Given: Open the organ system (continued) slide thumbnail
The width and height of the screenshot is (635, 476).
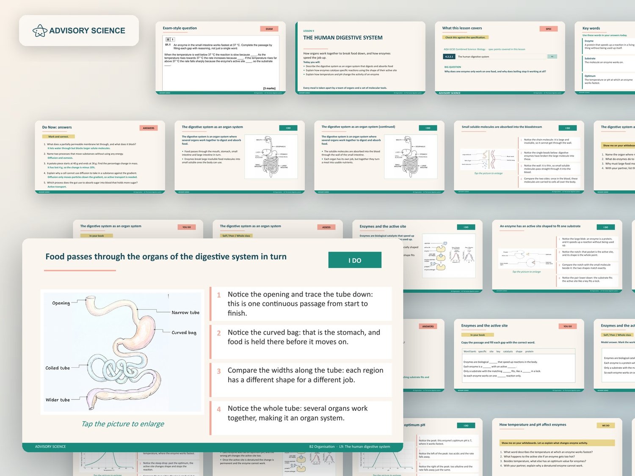Looking at the screenshot, I should [x=379, y=157].
